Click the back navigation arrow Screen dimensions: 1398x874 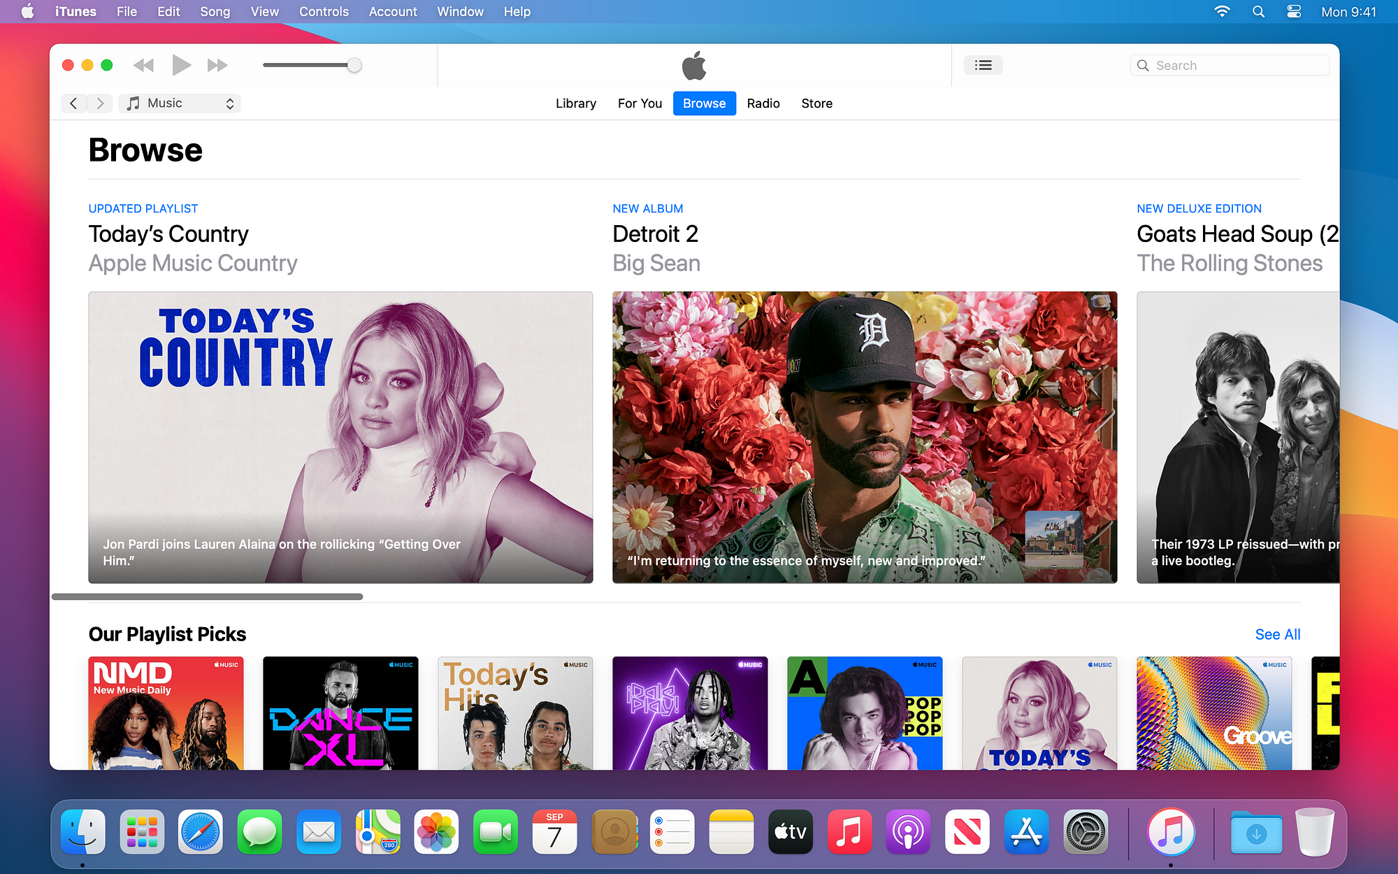(75, 103)
